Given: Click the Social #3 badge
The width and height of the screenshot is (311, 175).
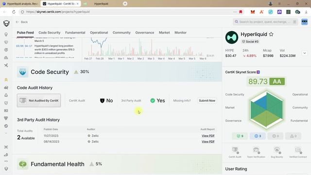Looking at the screenshot, I should pyautogui.click(x=250, y=42).
